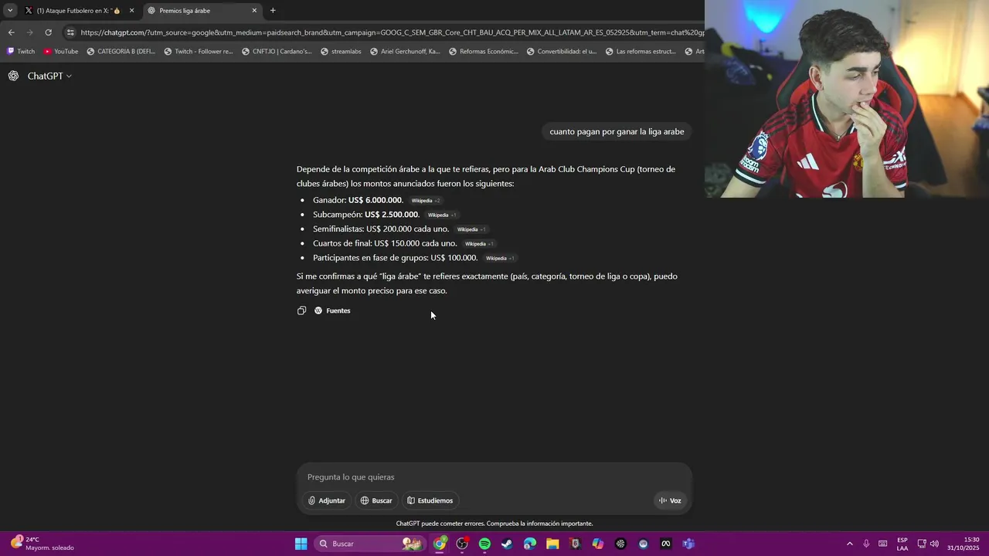Open the Reformas Económic... bookmark
This screenshot has height=556, width=989.
tap(483, 52)
